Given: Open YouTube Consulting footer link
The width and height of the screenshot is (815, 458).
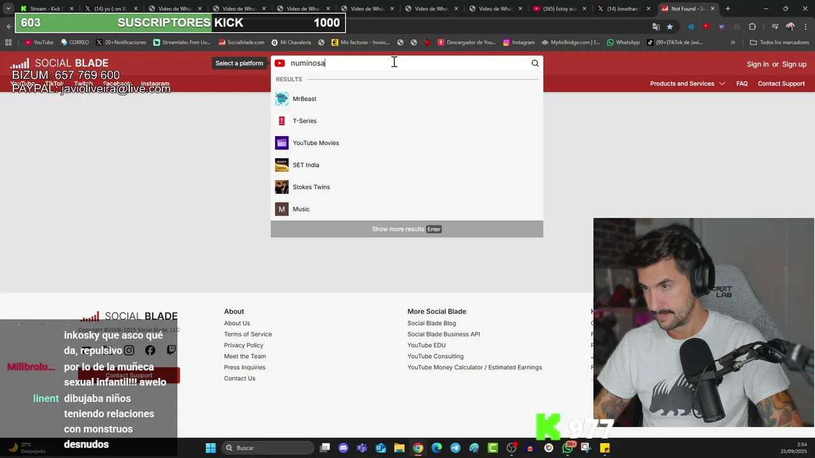Looking at the screenshot, I should click(436, 356).
